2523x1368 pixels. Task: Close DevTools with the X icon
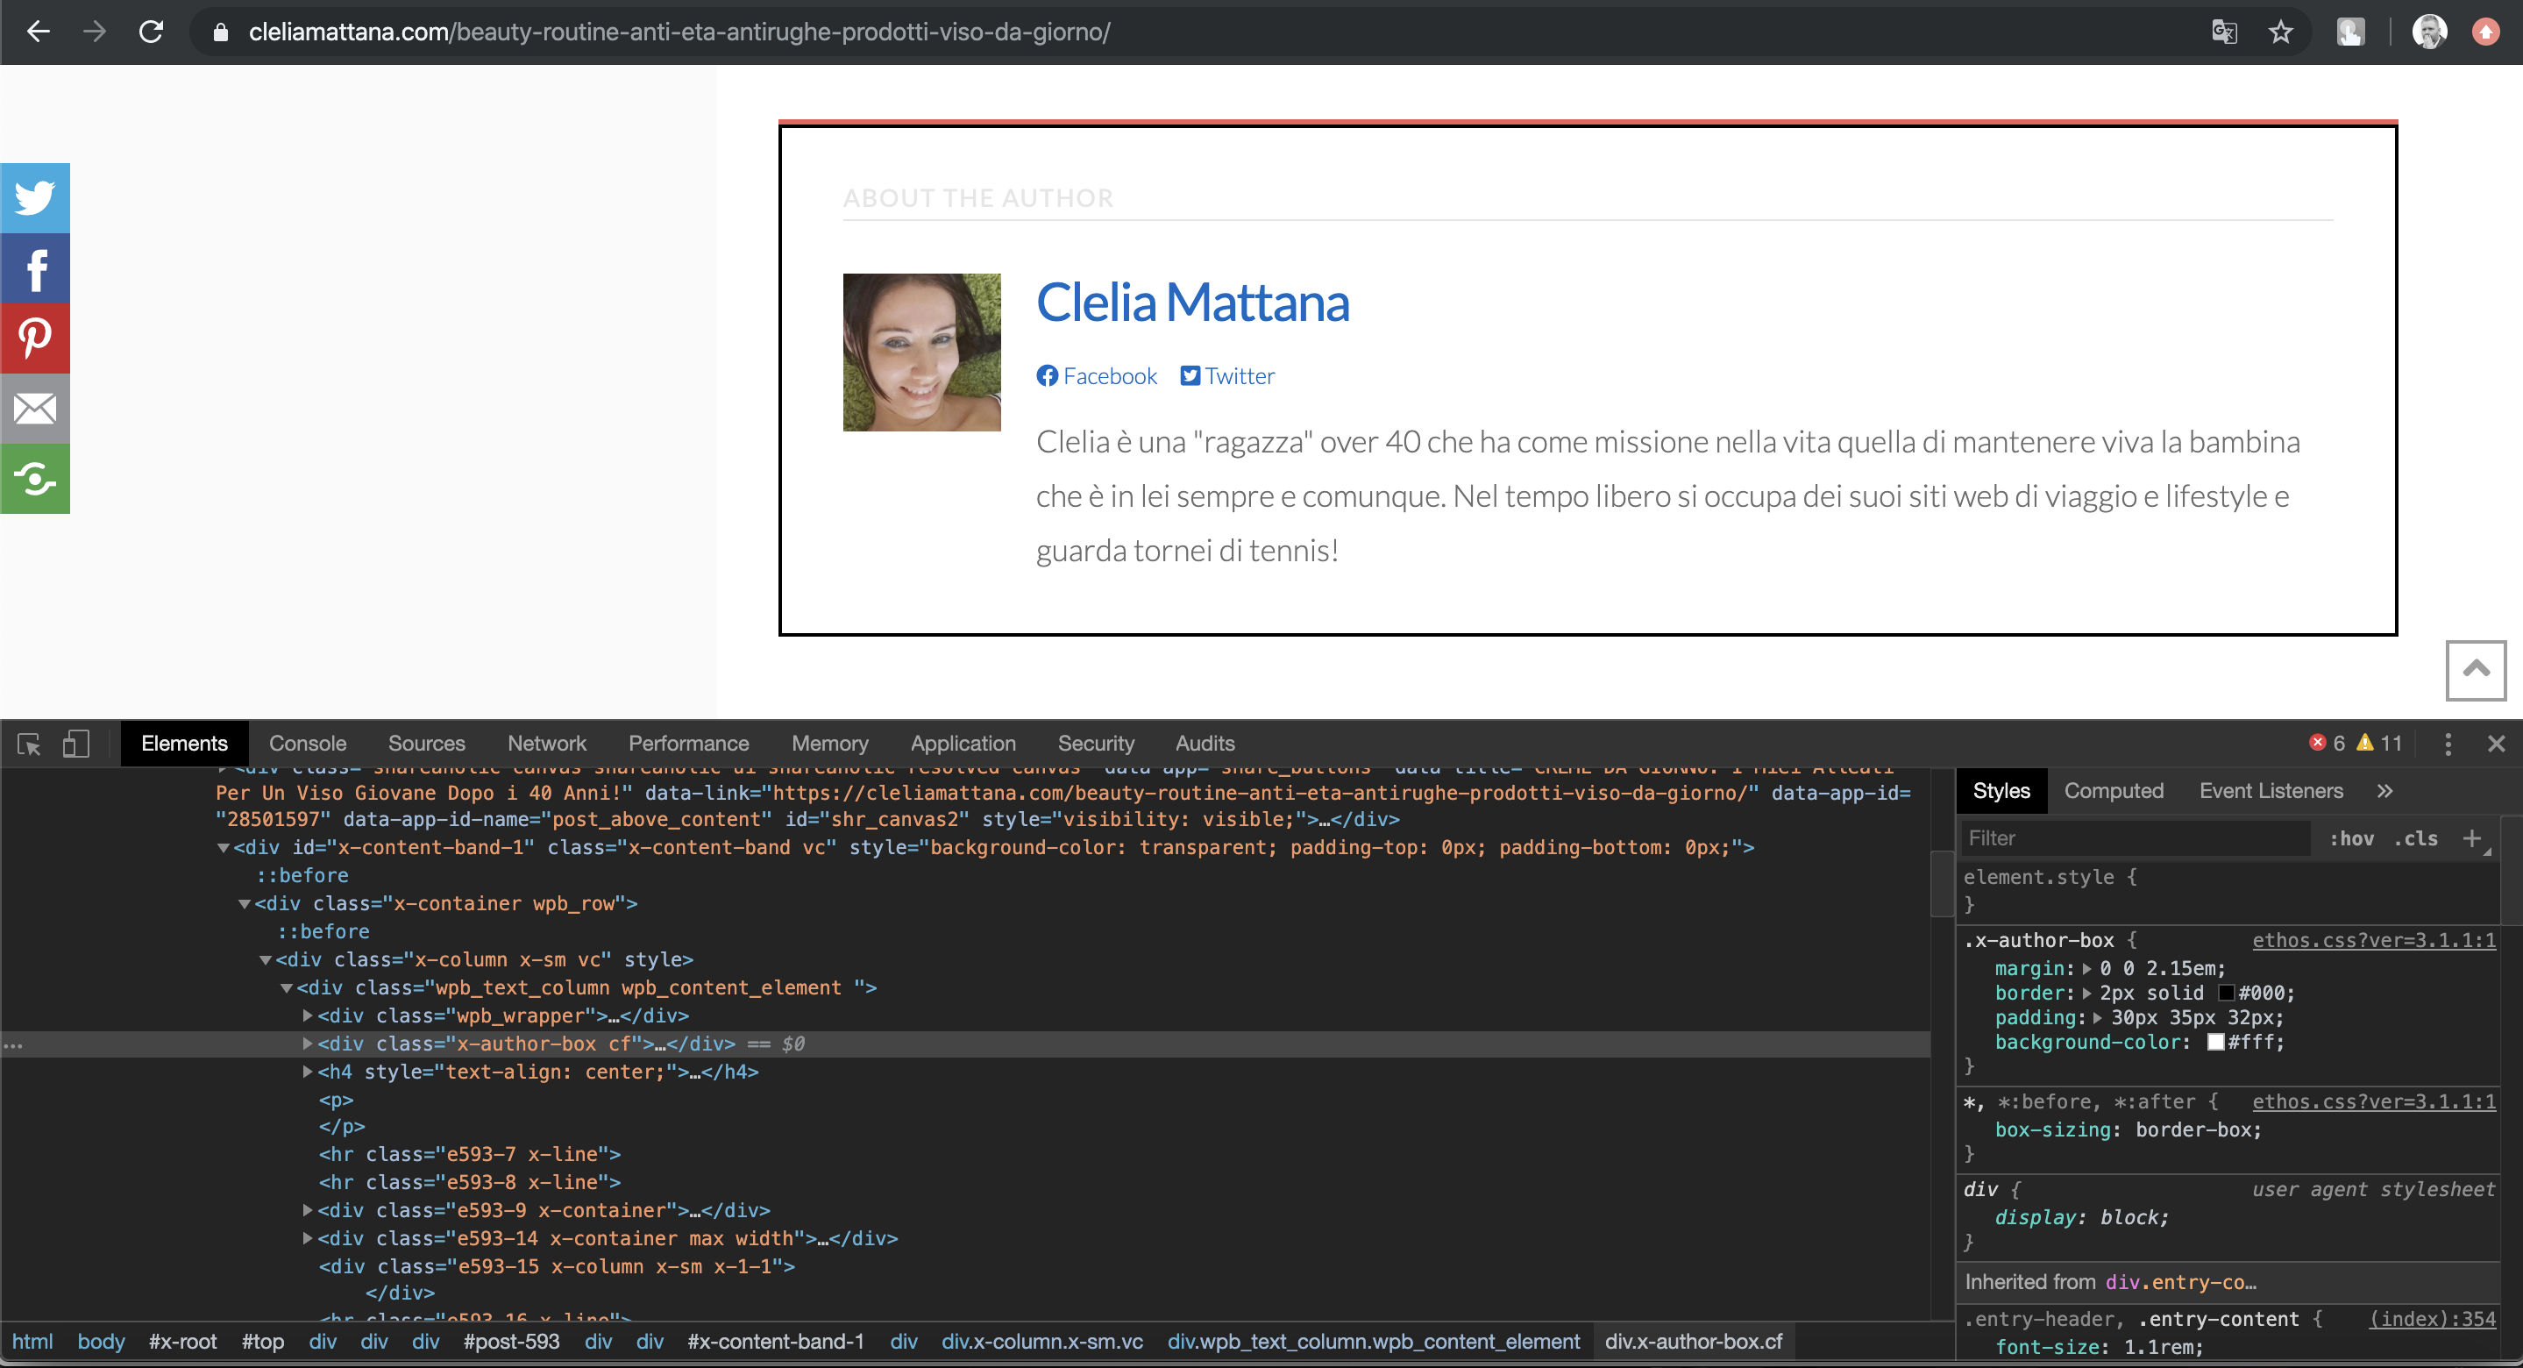2497,744
